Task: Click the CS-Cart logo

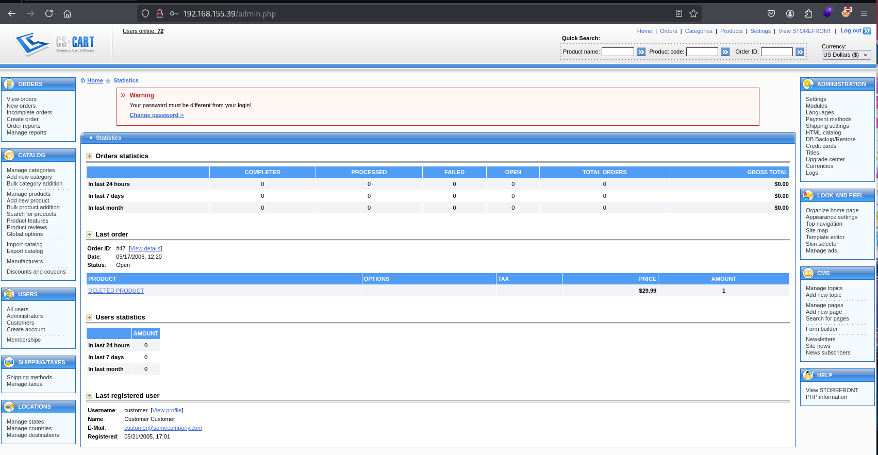Action: point(55,44)
